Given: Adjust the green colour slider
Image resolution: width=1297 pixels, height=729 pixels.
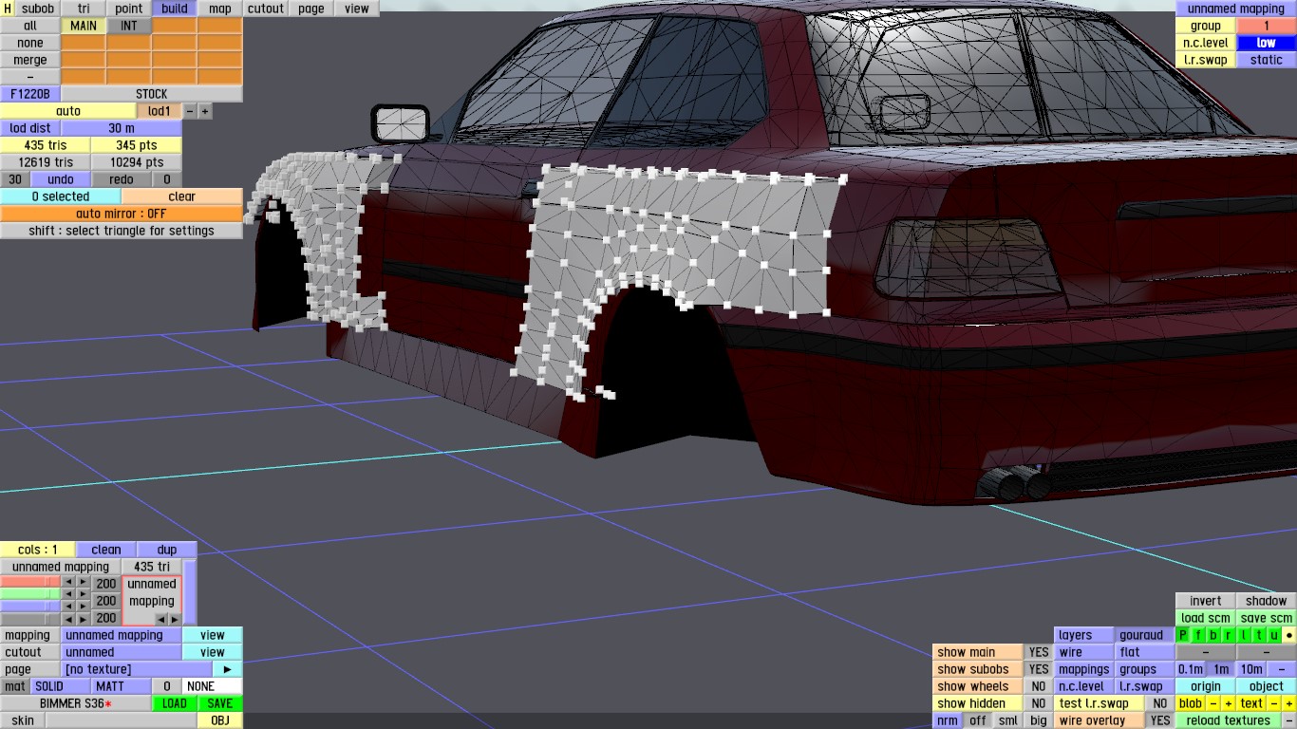Looking at the screenshot, I should (30, 593).
